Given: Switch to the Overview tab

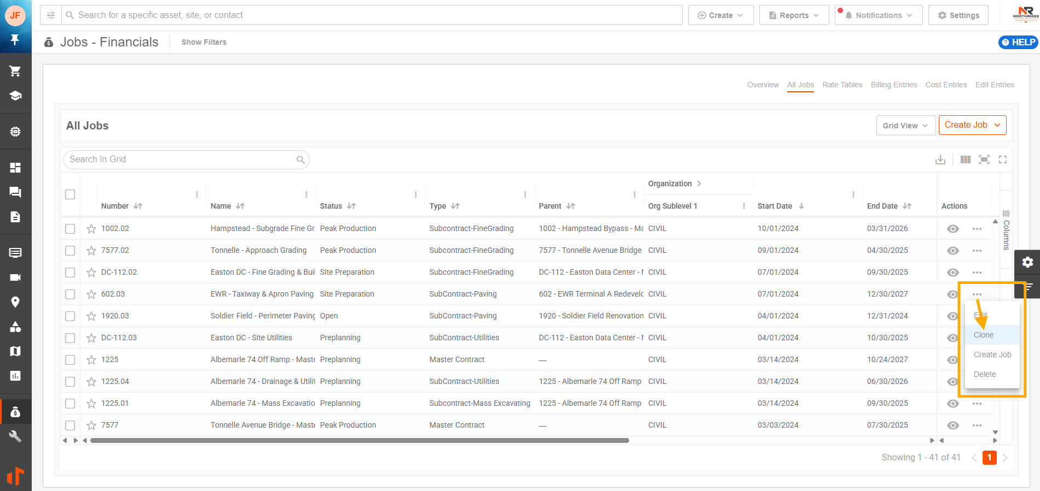Looking at the screenshot, I should [x=763, y=85].
